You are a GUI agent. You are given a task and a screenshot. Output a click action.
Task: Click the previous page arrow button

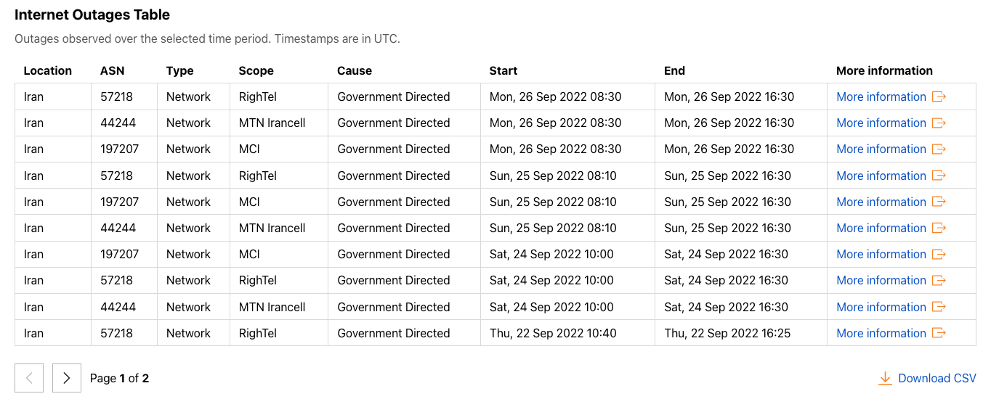[x=29, y=378]
